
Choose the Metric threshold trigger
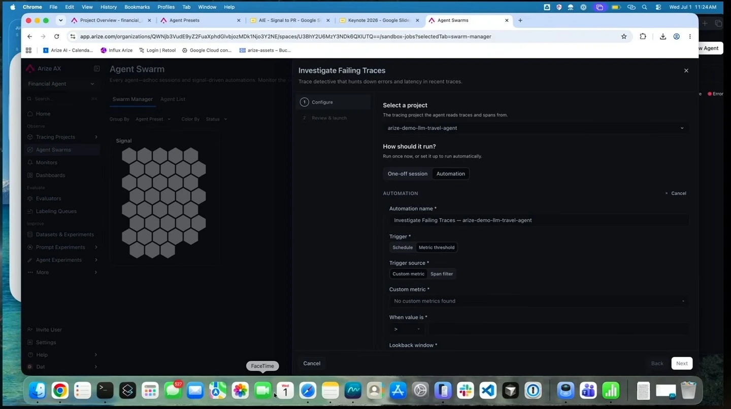click(x=437, y=247)
